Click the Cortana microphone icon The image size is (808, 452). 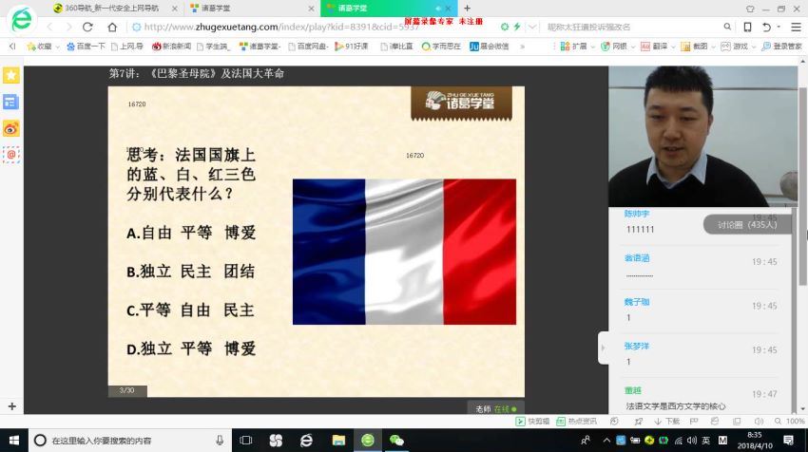220,441
